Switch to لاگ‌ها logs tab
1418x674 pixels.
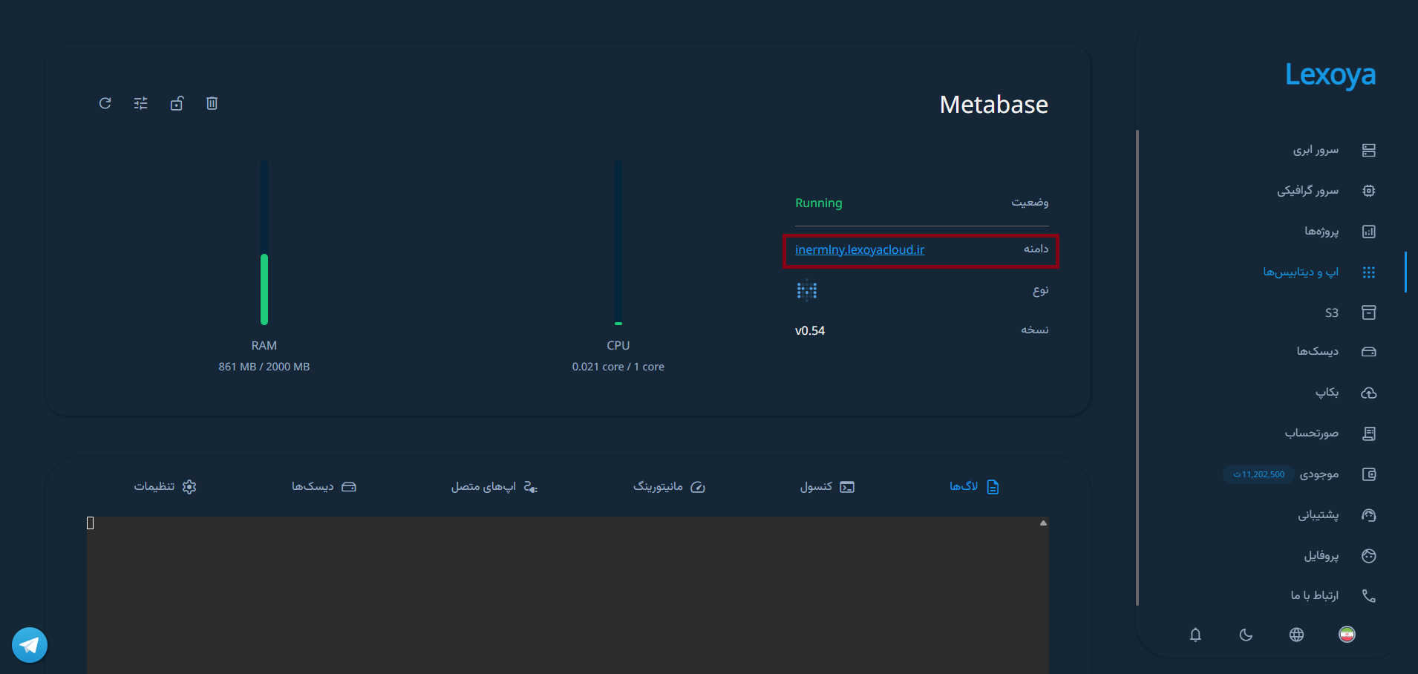[x=974, y=487]
